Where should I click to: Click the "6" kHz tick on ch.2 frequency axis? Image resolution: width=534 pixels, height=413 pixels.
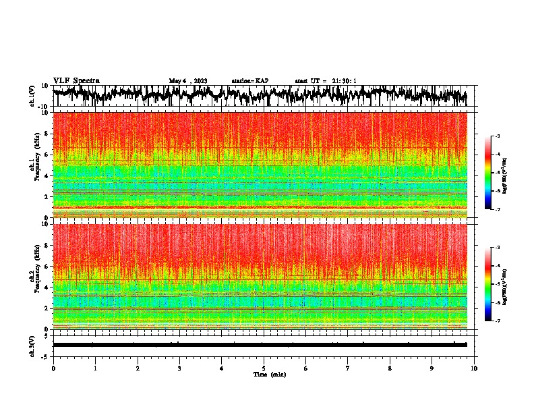(47, 267)
